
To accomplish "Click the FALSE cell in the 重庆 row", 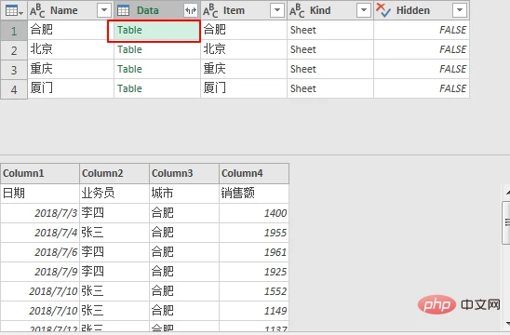I will coord(422,69).
